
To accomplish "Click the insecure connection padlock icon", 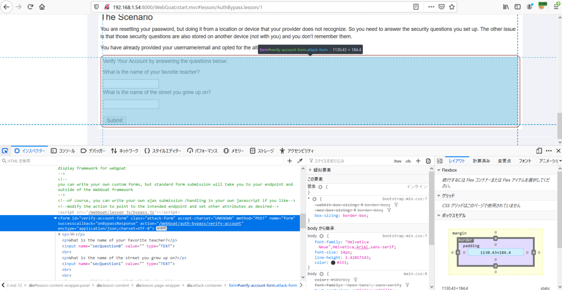I will tap(107, 7).
